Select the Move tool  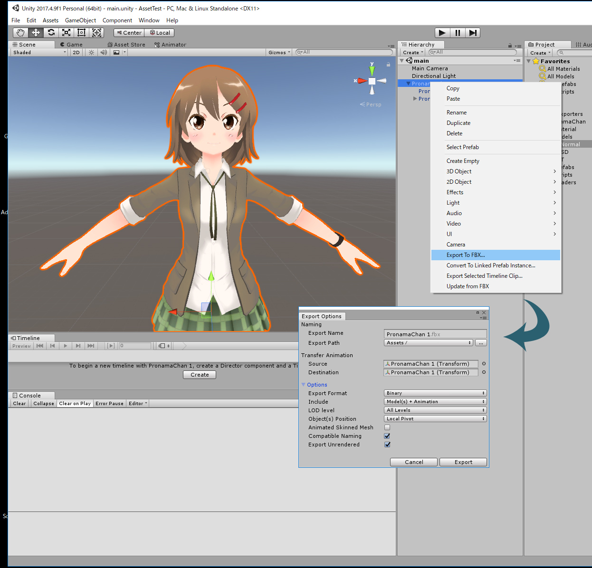36,33
